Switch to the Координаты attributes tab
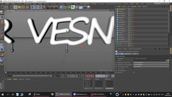 pos(127,54)
